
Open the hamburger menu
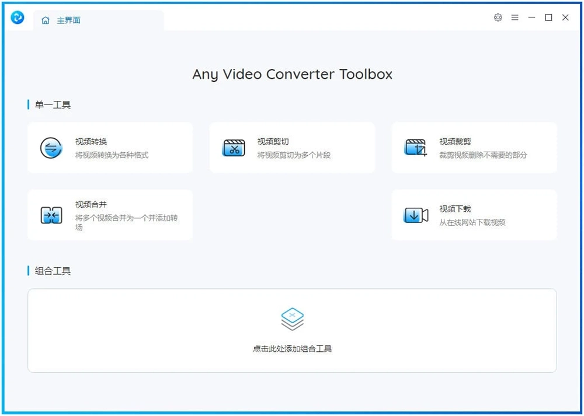pos(515,18)
